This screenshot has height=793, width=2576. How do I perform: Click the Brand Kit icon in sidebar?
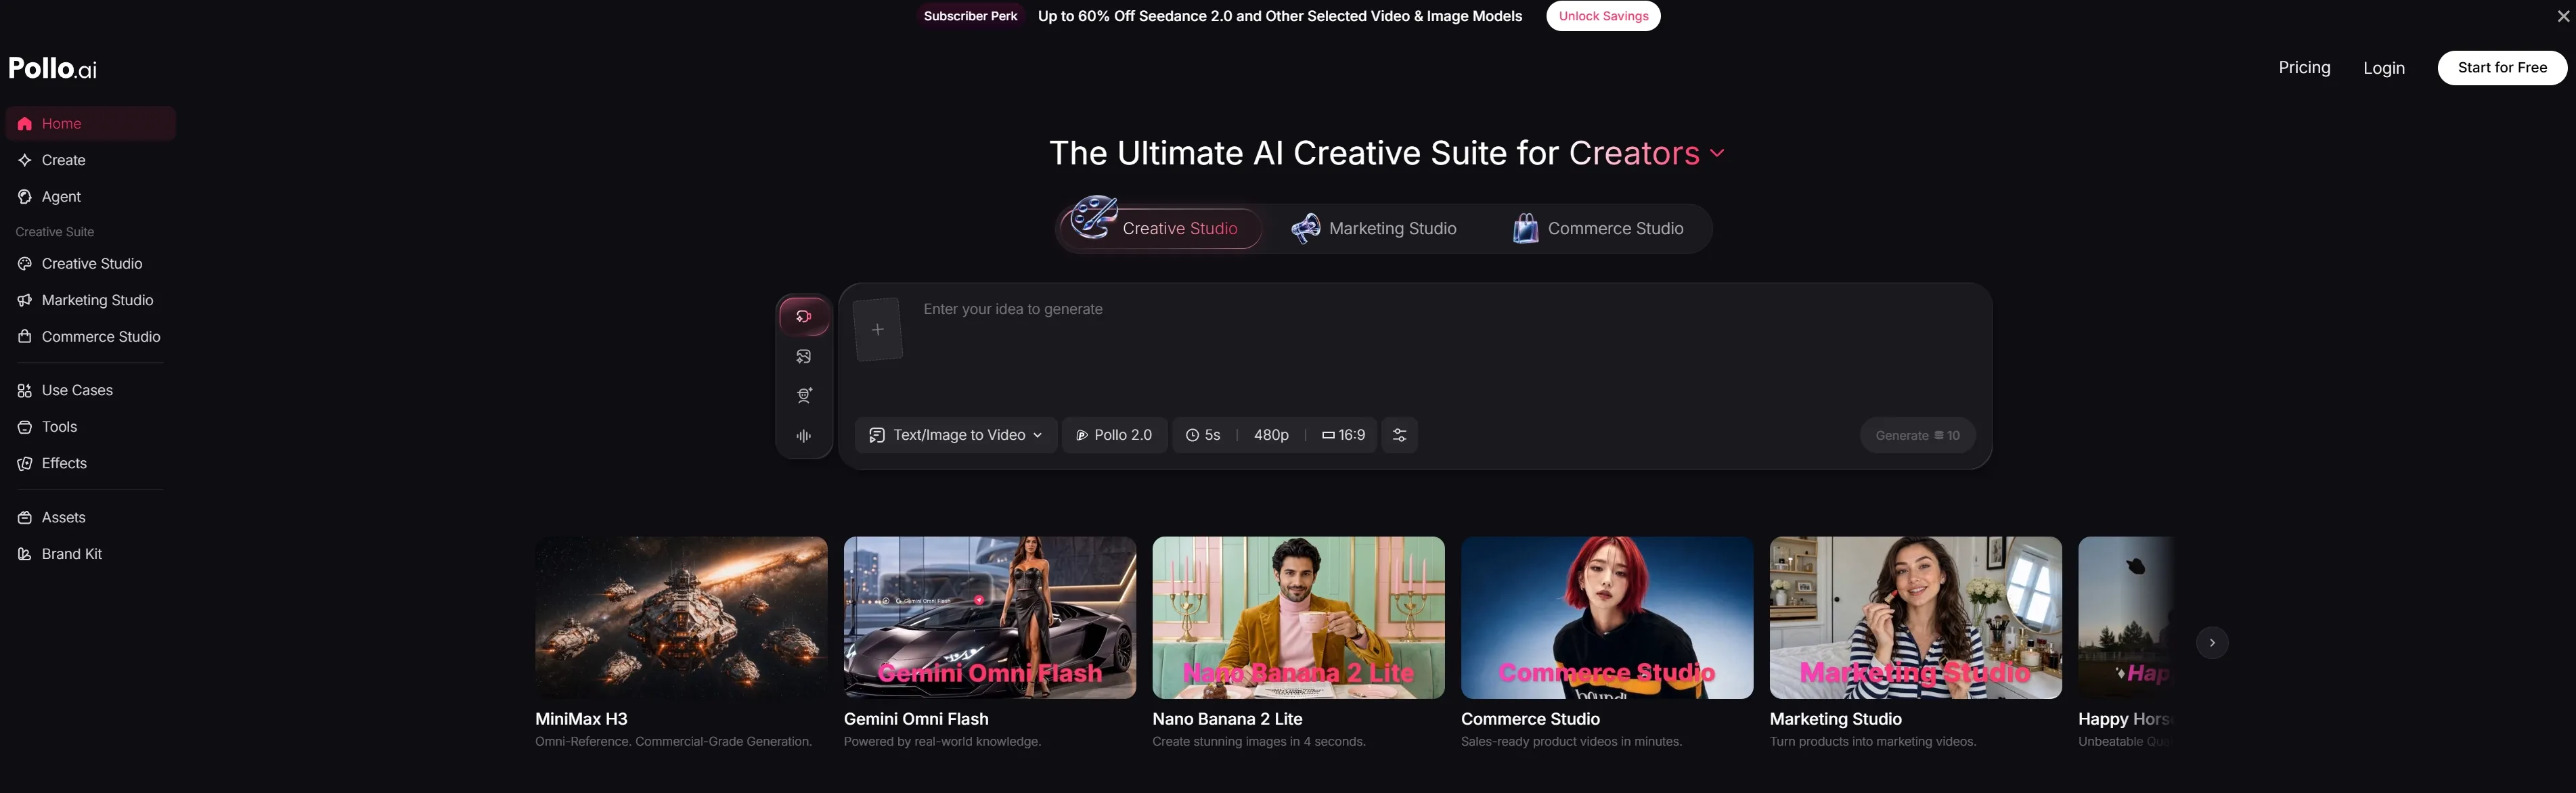tap(25, 554)
